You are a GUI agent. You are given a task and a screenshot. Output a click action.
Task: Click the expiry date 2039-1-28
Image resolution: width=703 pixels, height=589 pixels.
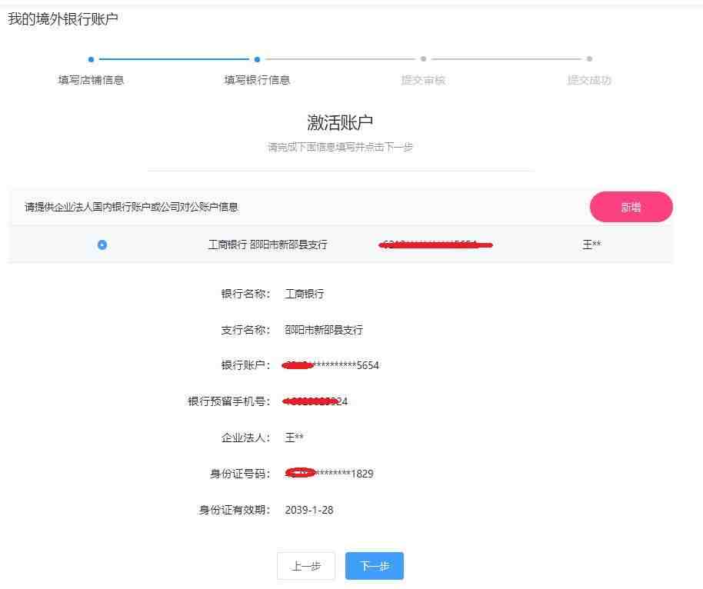[309, 510]
